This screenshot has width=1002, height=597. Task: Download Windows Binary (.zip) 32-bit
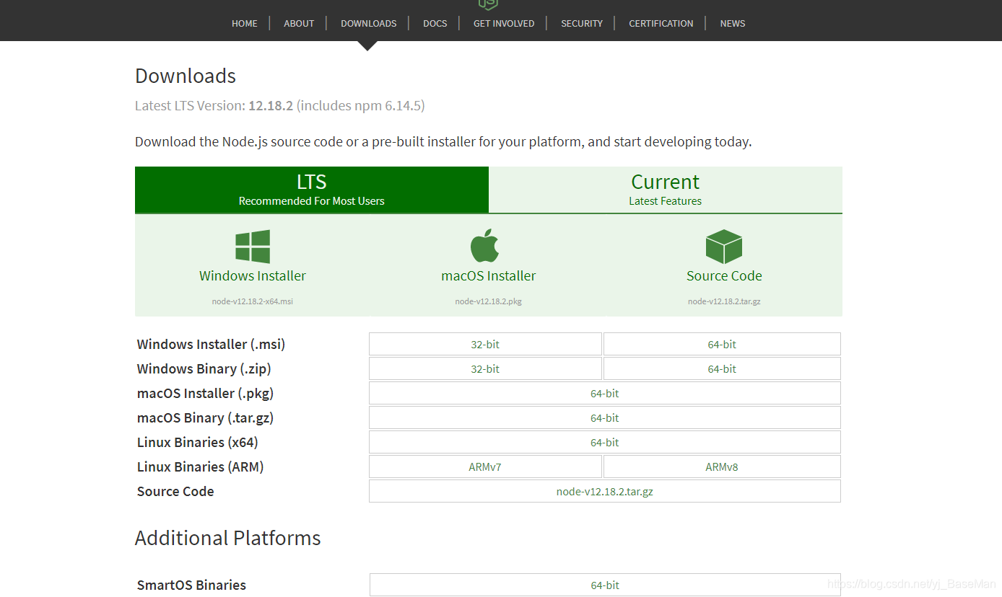click(485, 368)
